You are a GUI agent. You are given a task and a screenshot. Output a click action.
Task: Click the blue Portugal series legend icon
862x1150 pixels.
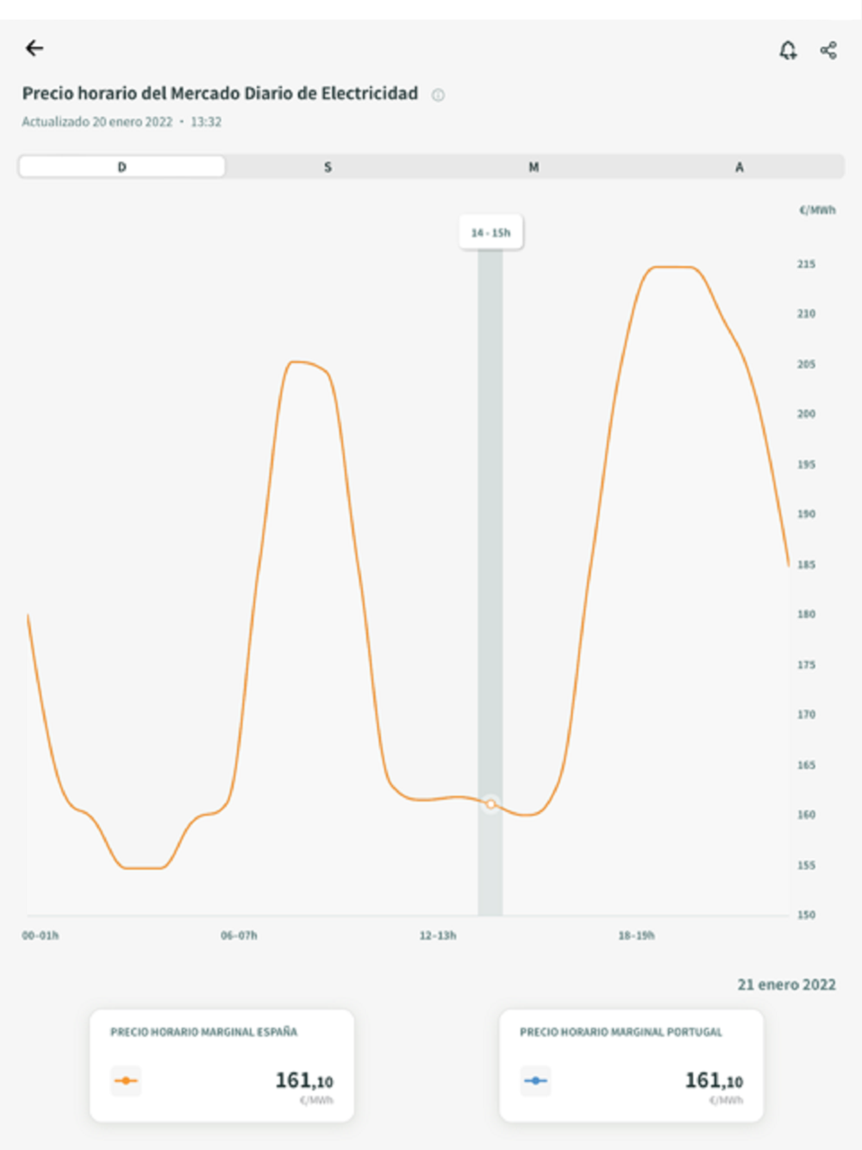pos(535,1080)
